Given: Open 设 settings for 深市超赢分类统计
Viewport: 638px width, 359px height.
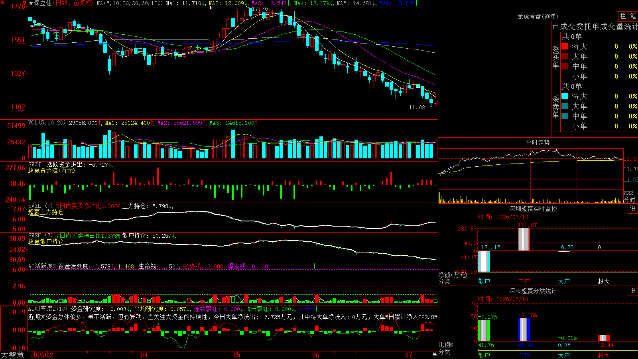Looking at the screenshot, I should (633, 291).
